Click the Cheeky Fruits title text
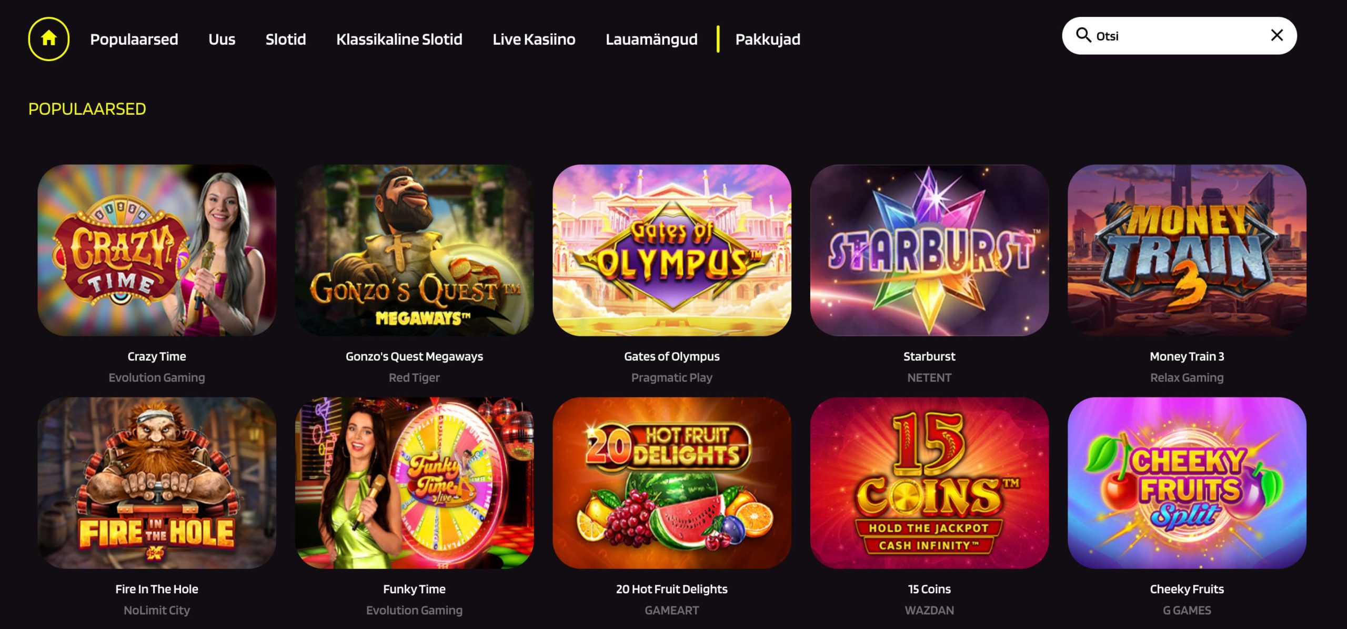1347x629 pixels. click(x=1187, y=589)
